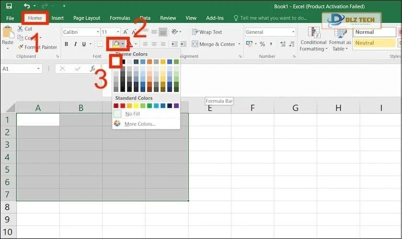
Task: Pick the yellow standard color swatch
Action: coord(136,106)
